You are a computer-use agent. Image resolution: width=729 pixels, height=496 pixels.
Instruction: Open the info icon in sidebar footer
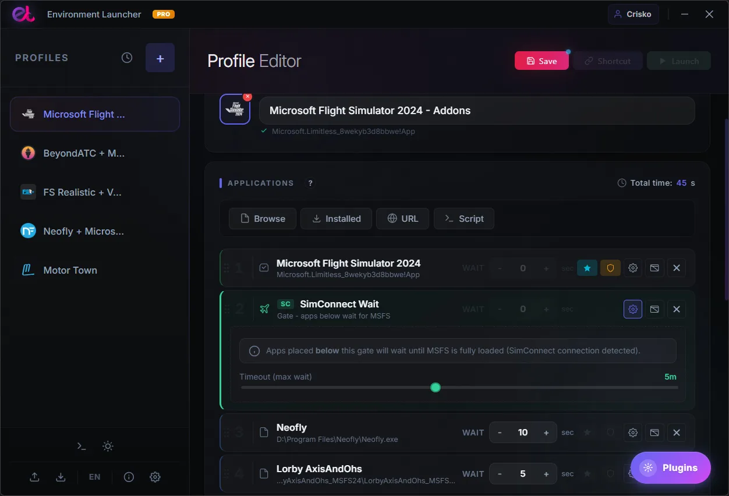[129, 477]
